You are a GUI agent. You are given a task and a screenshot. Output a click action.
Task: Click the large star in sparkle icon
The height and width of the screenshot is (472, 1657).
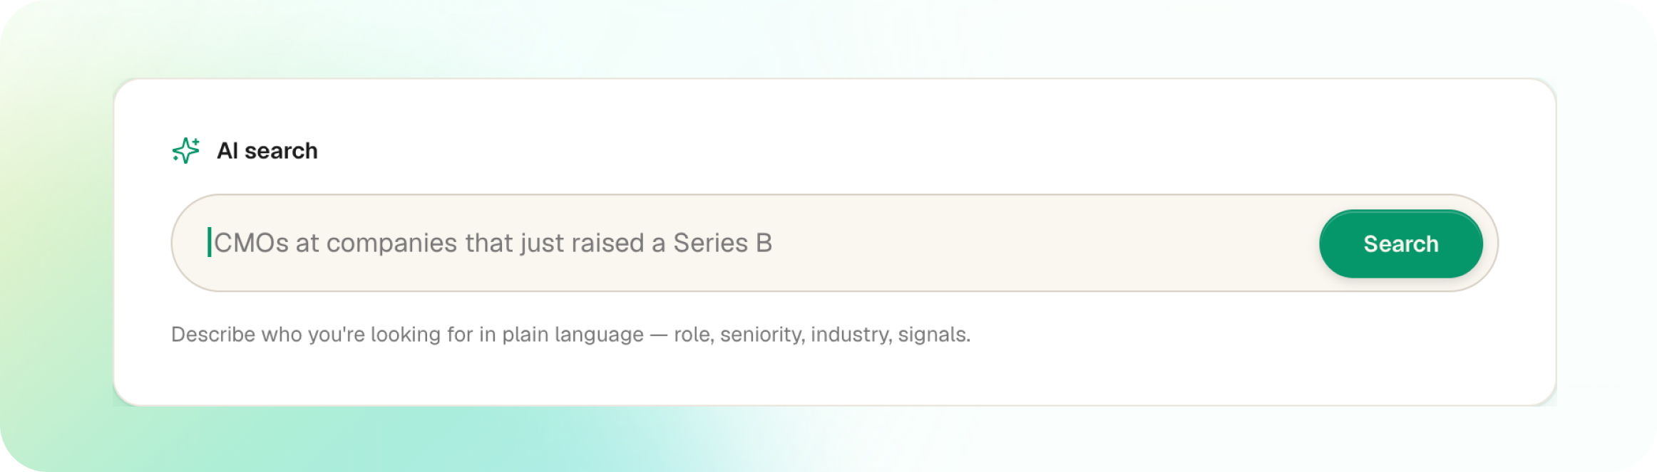pyautogui.click(x=185, y=152)
